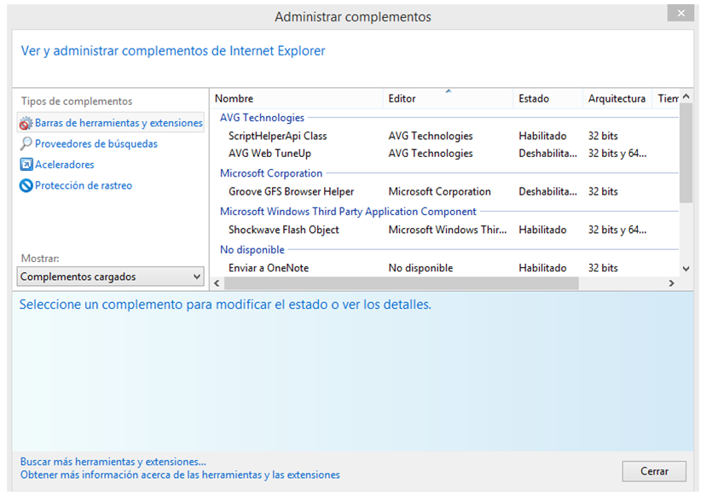Screen dimensions: 706x501
Task: Click the Estado column header
Action: point(534,99)
